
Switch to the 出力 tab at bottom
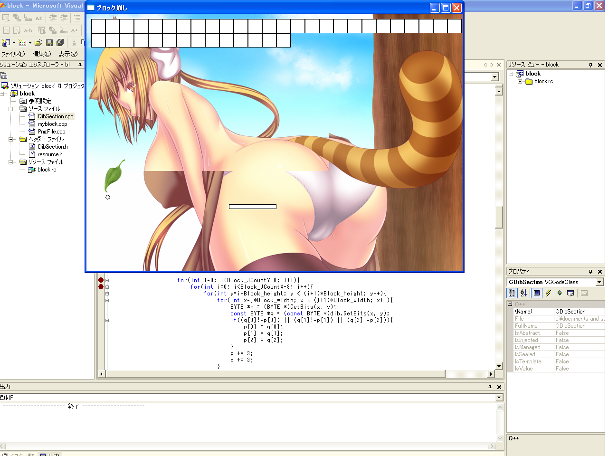tap(50, 454)
